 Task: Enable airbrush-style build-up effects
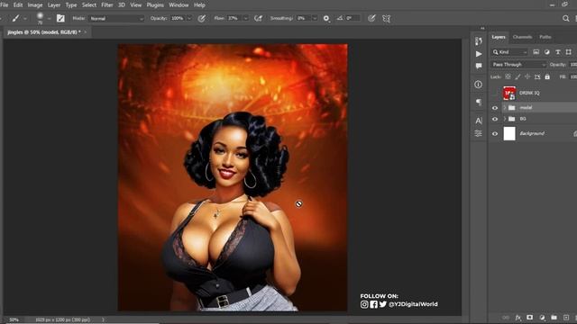pos(259,18)
